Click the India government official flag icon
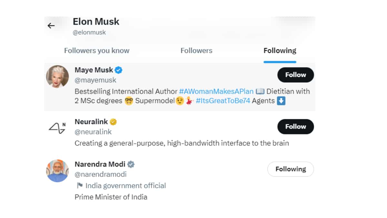 coord(79,186)
